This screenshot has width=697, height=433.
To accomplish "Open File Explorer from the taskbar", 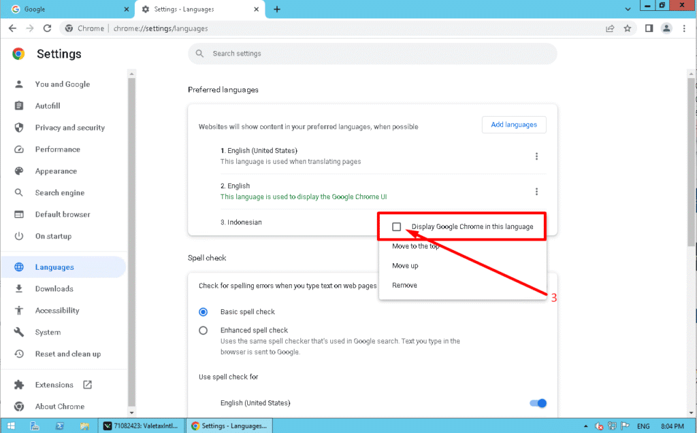I will (x=84, y=426).
